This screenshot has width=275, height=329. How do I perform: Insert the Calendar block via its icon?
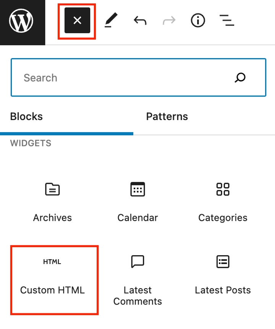tap(137, 189)
